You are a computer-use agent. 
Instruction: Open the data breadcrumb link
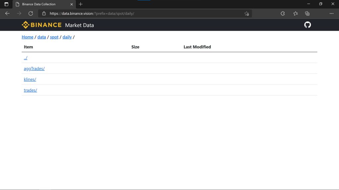click(41, 37)
